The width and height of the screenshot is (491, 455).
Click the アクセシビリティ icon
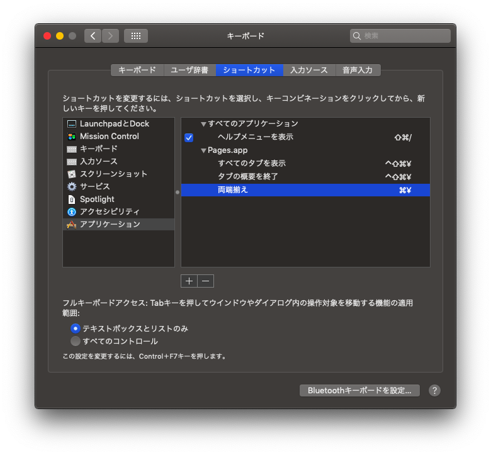coord(71,212)
